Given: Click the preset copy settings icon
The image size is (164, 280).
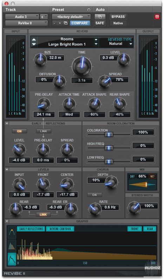Looking at the screenshot, I should click(x=66, y=23).
